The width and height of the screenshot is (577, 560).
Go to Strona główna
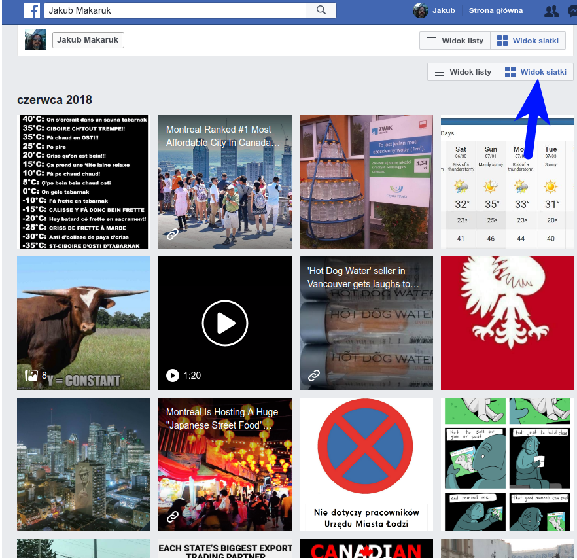[x=496, y=10]
